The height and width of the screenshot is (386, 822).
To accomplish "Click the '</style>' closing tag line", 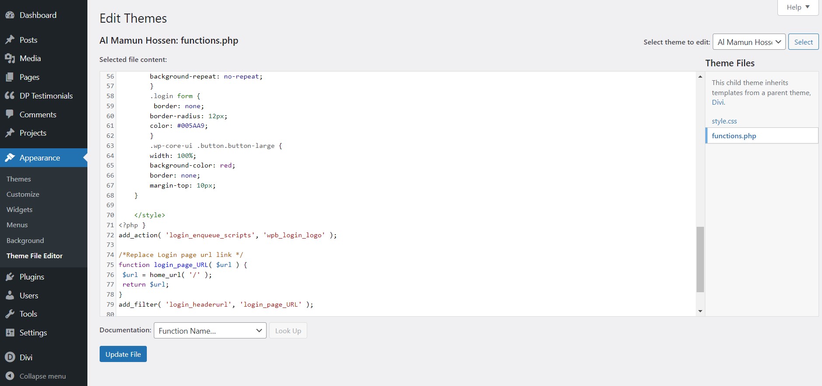I will pyautogui.click(x=150, y=215).
